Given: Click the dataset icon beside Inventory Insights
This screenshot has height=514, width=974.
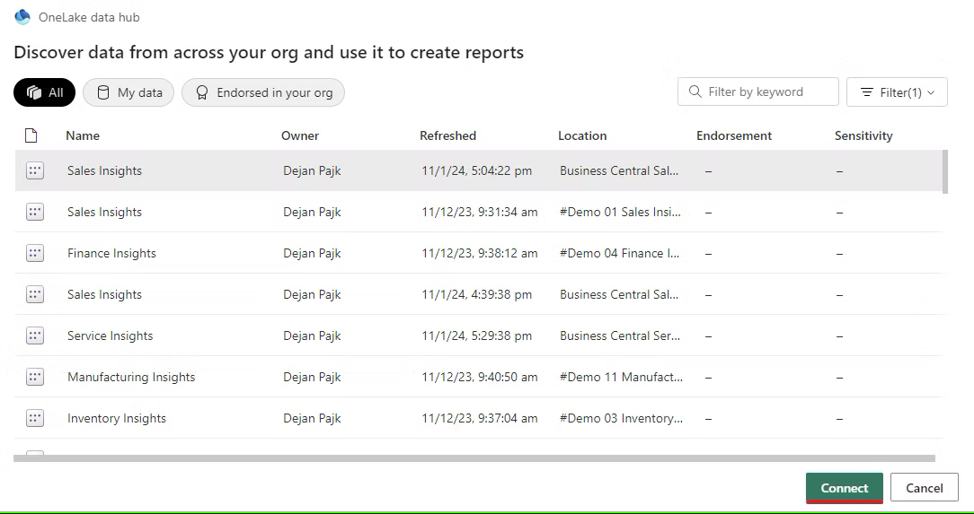Looking at the screenshot, I should coord(35,419).
